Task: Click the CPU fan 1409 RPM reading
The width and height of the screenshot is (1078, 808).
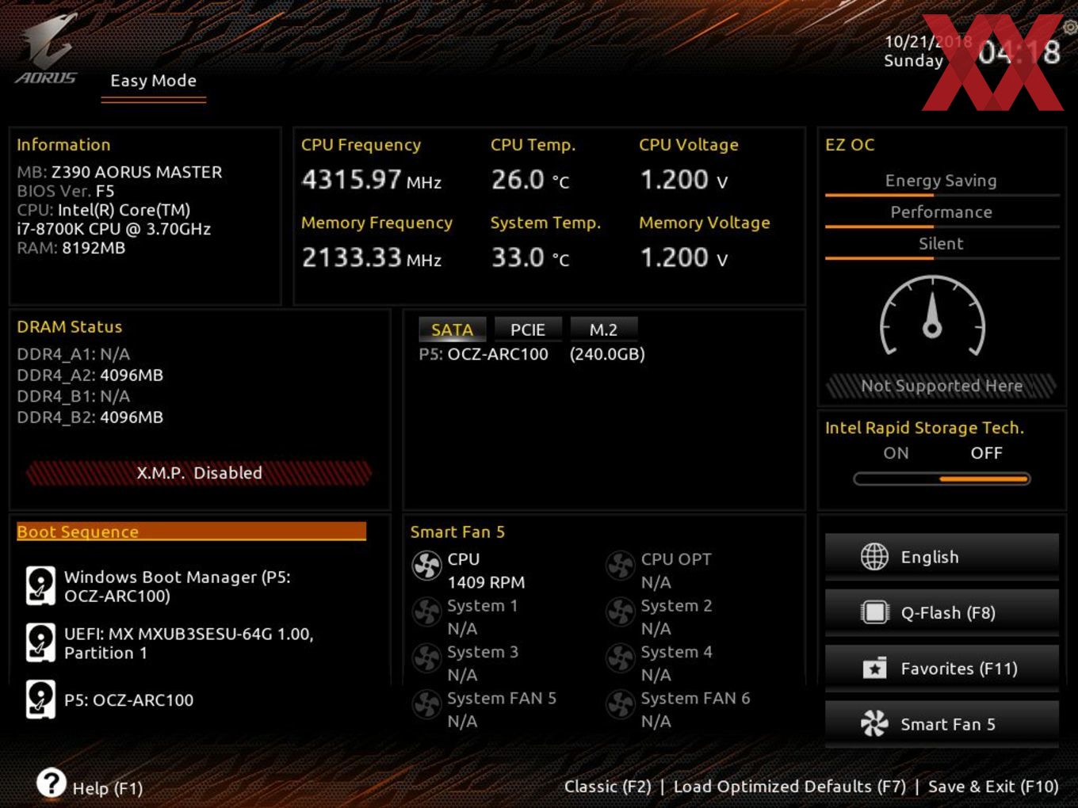Action: coord(486,582)
